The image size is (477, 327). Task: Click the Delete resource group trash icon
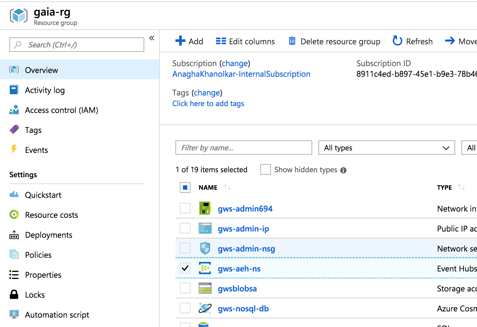[x=292, y=41]
